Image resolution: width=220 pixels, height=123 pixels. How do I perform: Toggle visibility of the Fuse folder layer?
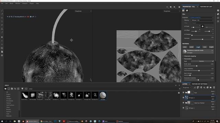point(183,93)
